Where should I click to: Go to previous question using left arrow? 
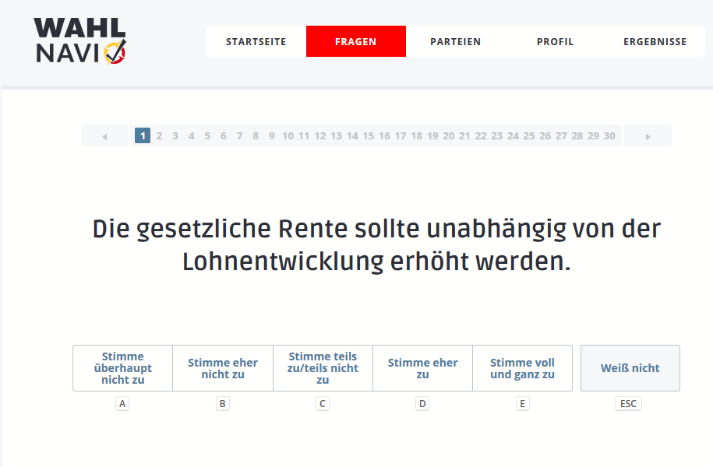pos(104,136)
